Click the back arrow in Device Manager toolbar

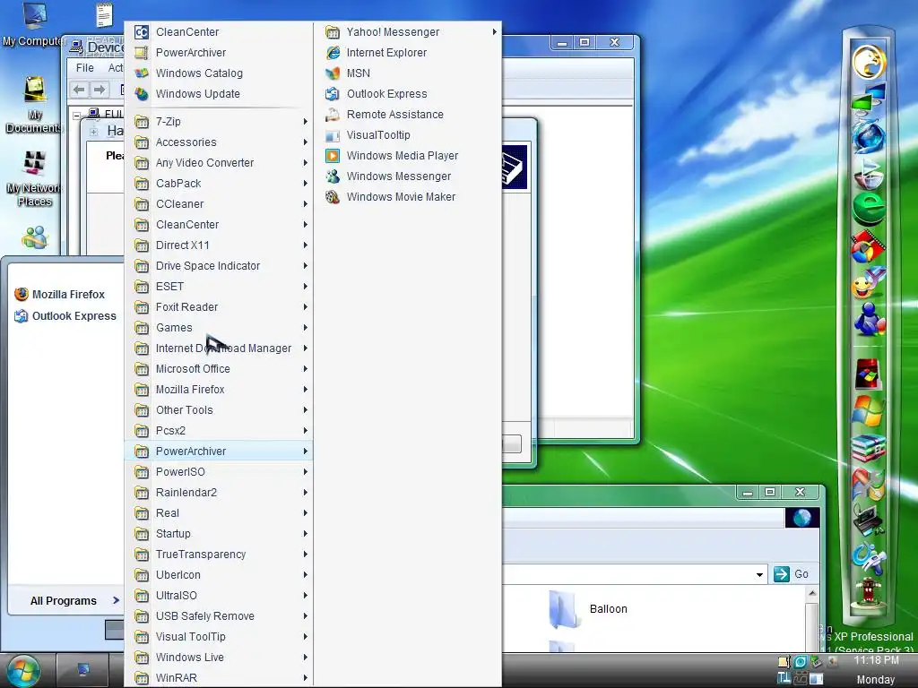tap(79, 90)
